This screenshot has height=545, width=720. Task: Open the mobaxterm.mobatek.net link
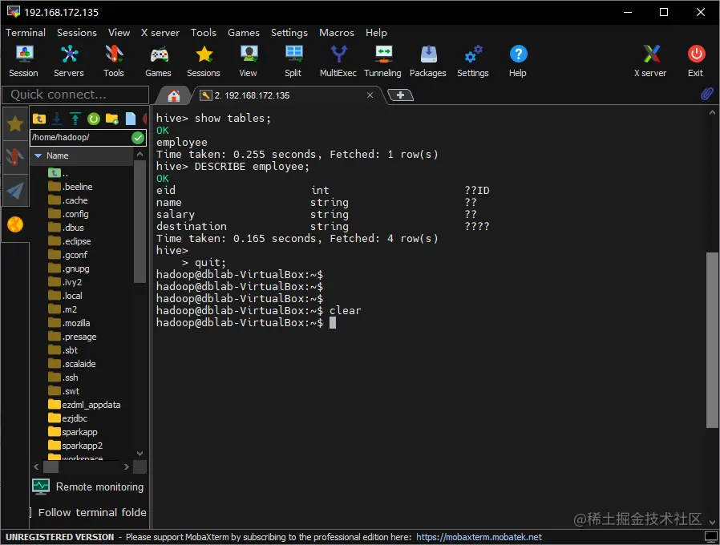(479, 537)
